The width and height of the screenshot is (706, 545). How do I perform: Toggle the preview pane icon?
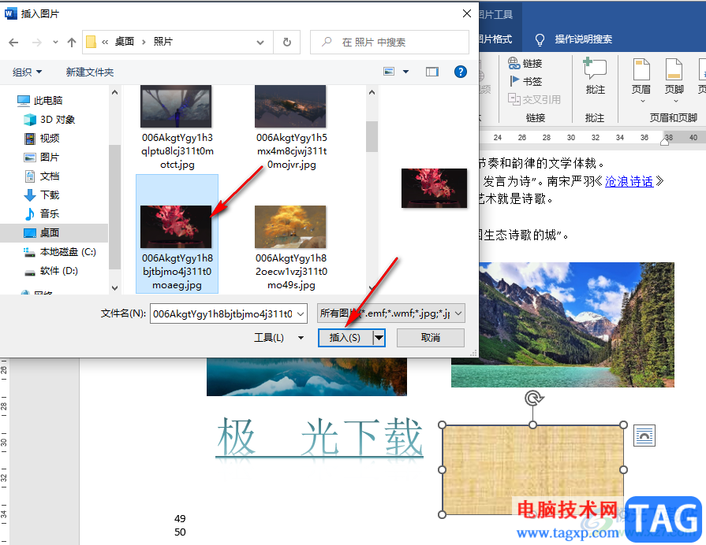click(x=432, y=72)
